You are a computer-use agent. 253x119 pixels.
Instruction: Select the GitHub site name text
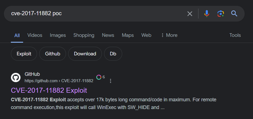tap(32, 74)
